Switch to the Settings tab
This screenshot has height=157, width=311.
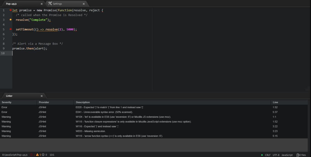pyautogui.click(x=57, y=4)
